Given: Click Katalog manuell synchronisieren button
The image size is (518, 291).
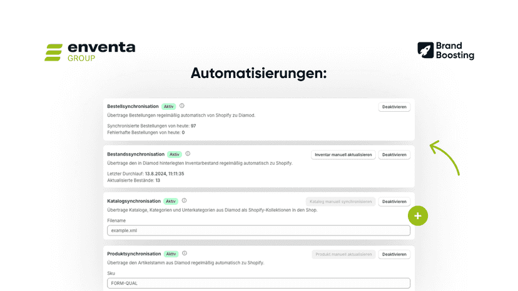Looking at the screenshot, I should tap(340, 202).
